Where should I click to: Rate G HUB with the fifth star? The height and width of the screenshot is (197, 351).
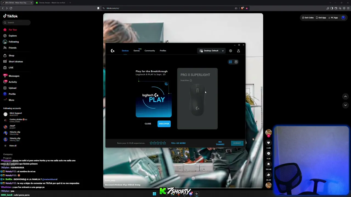[165, 143]
